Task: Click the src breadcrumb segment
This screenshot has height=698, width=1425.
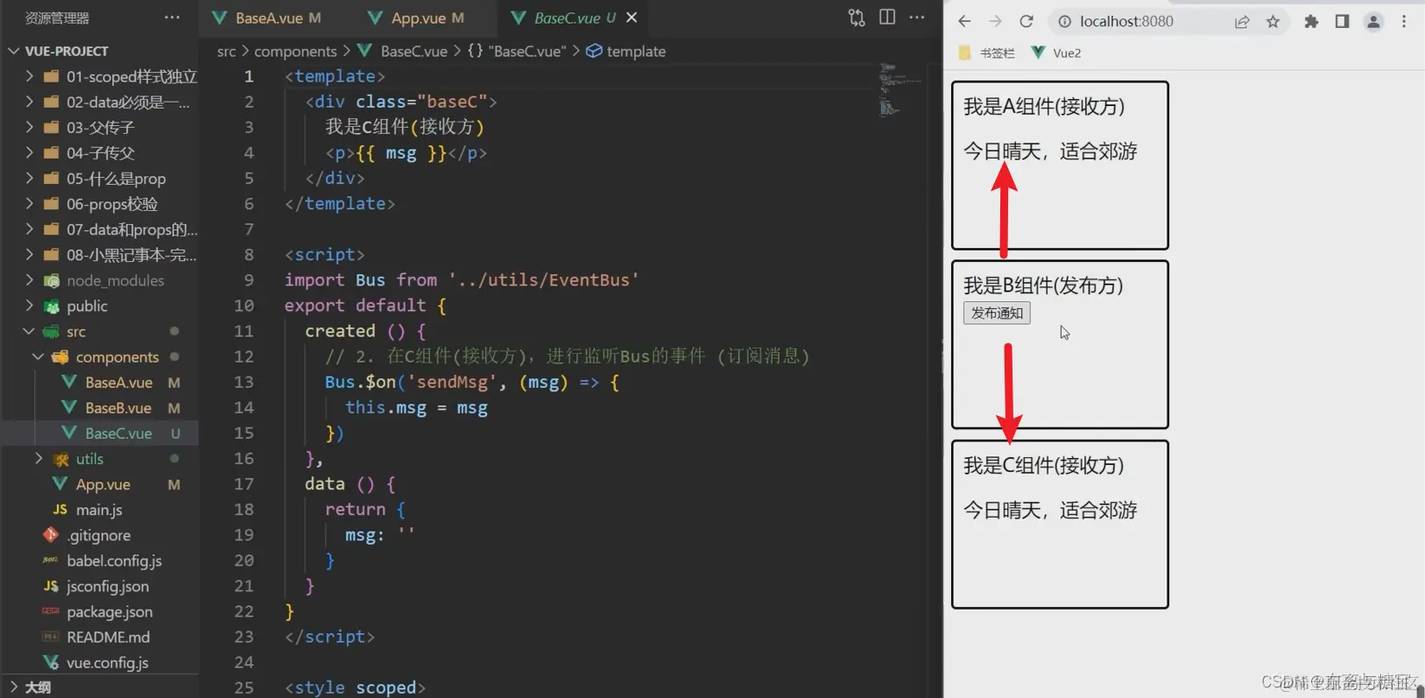Action: pyautogui.click(x=226, y=52)
